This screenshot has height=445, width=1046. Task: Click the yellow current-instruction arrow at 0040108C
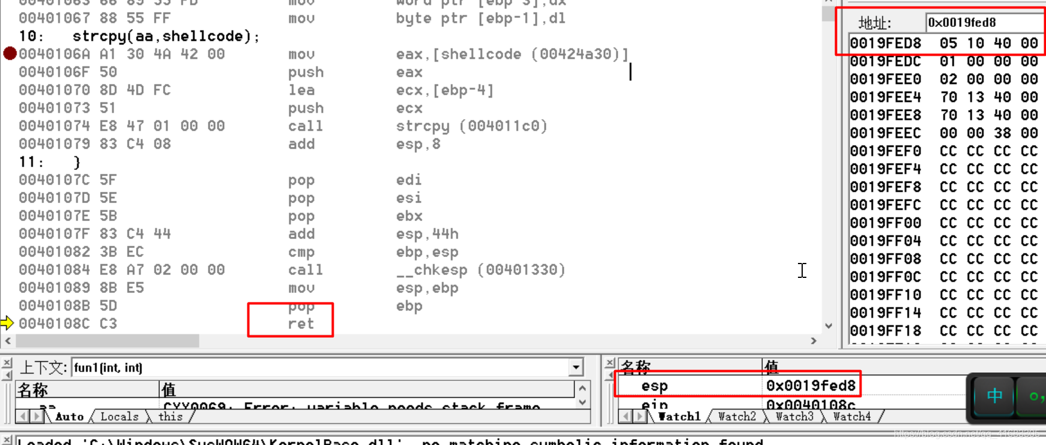[7, 323]
